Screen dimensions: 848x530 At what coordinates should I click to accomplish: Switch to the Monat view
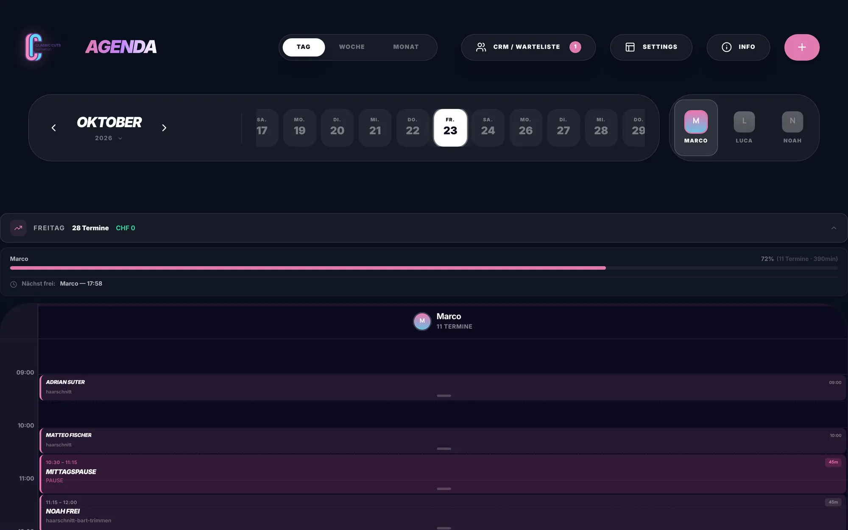406,47
